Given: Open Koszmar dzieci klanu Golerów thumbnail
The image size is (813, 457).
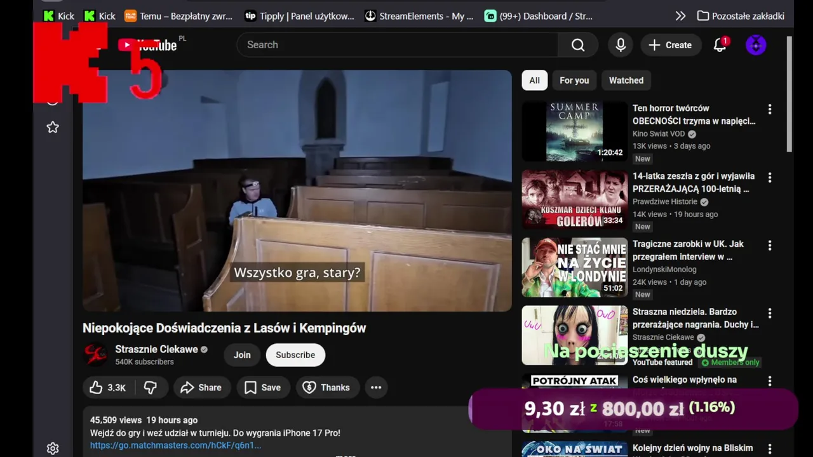Looking at the screenshot, I should point(575,199).
